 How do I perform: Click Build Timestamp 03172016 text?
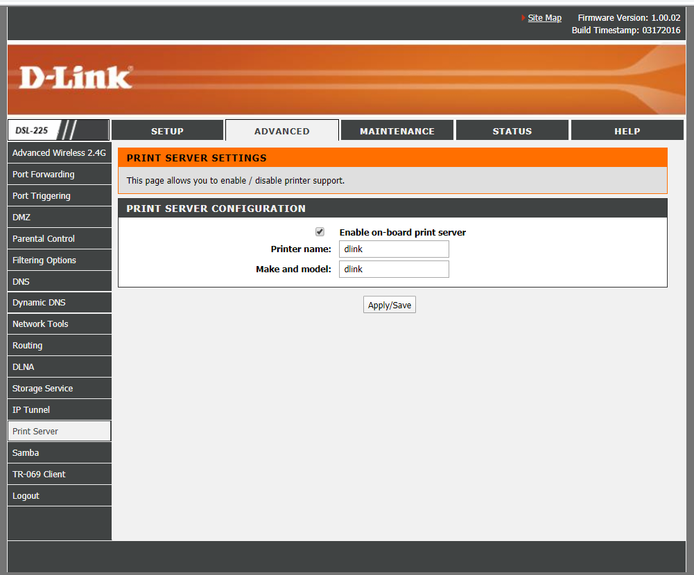626,30
